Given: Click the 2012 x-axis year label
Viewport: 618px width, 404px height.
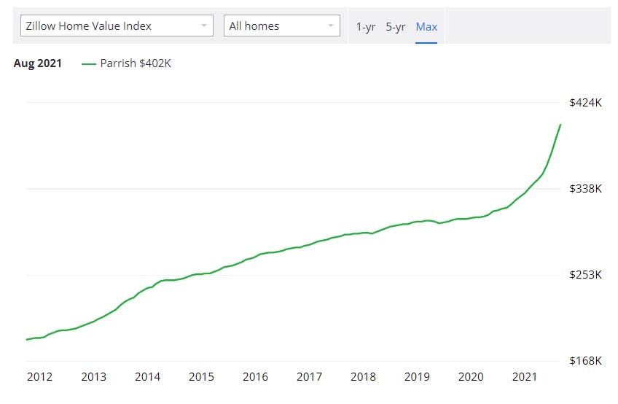Looking at the screenshot, I should coord(39,377).
